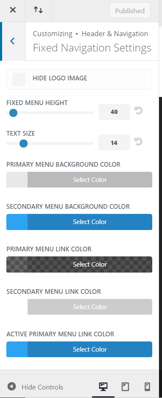This screenshot has width=162, height=398.
Task: Switch to mobile phone preview icon
Action: point(147,387)
